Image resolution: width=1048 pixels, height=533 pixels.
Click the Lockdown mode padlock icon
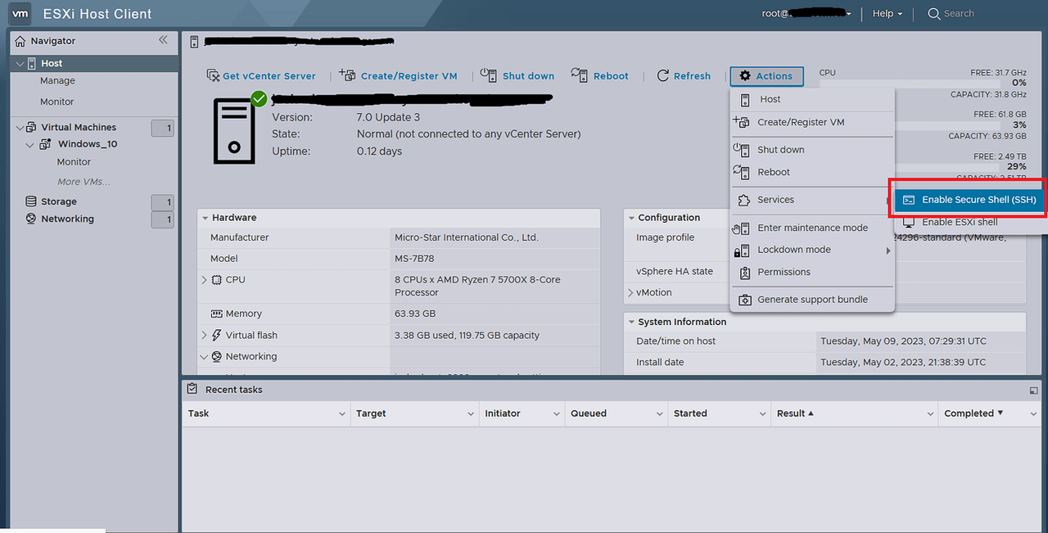(742, 251)
